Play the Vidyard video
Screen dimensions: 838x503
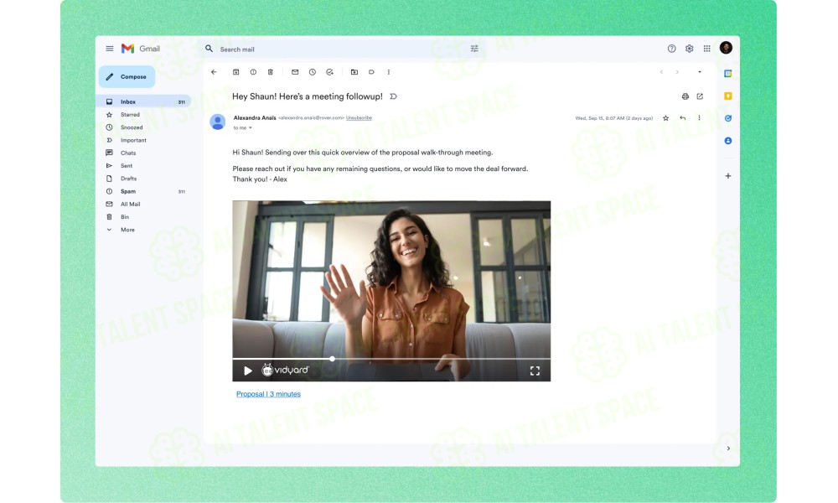(x=247, y=371)
